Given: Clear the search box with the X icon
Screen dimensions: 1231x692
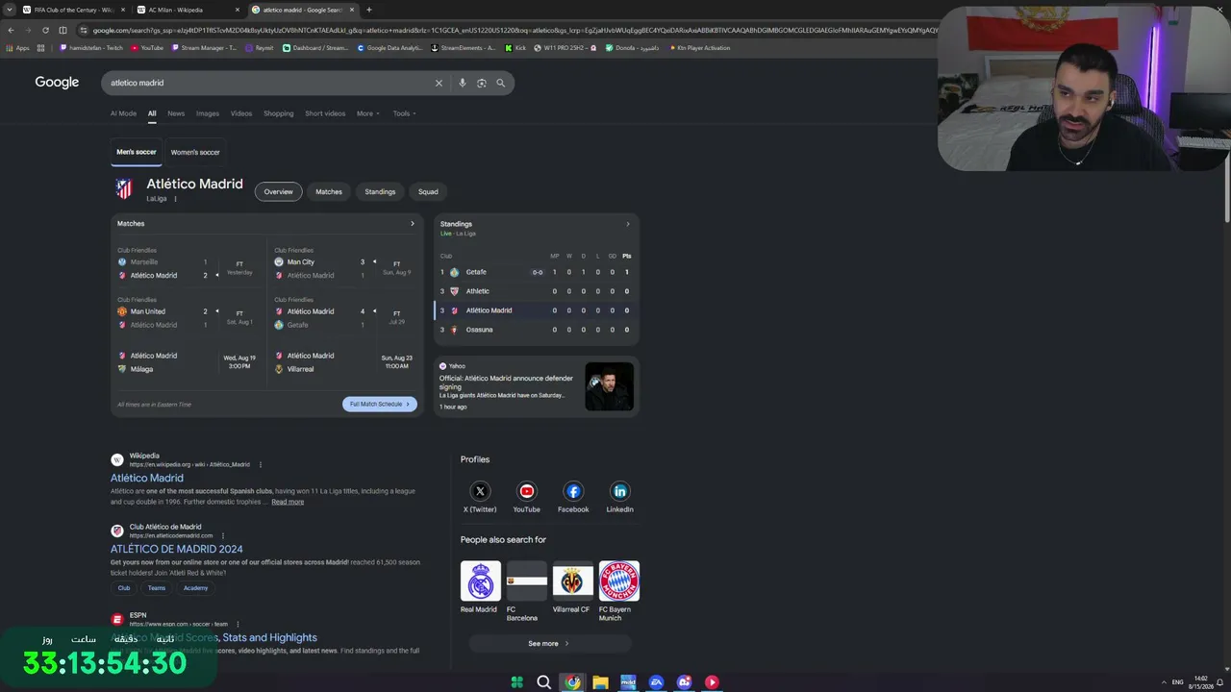Looking at the screenshot, I should (x=439, y=83).
